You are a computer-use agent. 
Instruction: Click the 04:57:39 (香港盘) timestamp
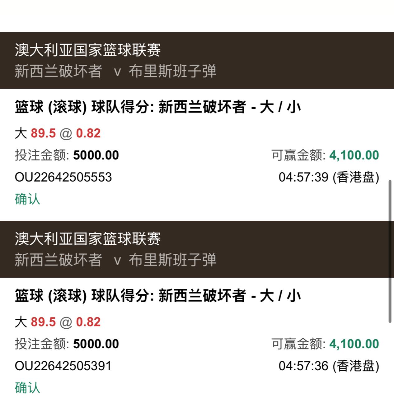(x=329, y=177)
